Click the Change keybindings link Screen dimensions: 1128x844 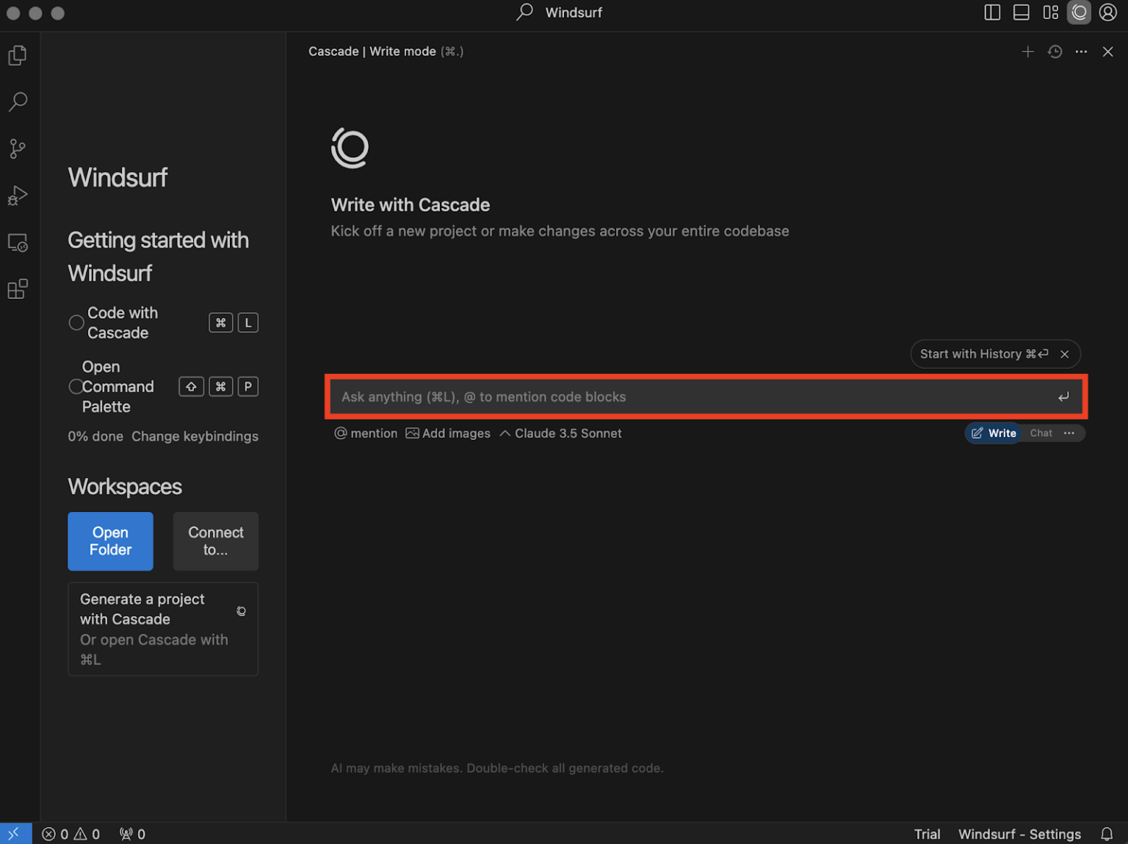[195, 436]
